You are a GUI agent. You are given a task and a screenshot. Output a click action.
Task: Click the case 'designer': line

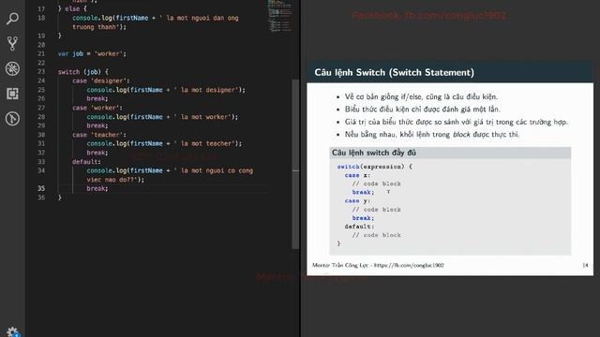point(100,81)
